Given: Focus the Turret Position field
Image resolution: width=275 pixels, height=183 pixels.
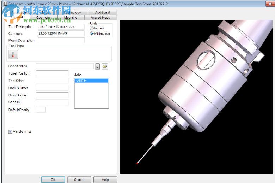Looking at the screenshot, I should pyautogui.click(x=52, y=73).
